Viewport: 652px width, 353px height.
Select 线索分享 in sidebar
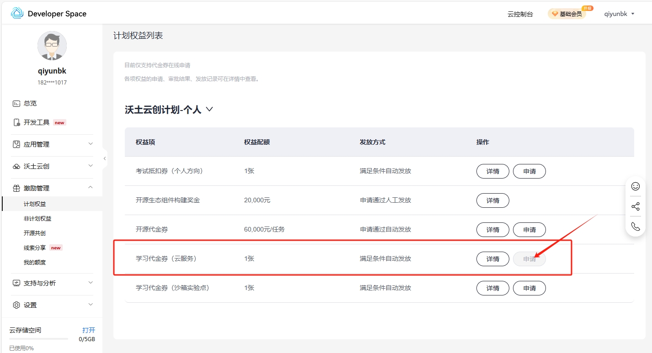tap(35, 248)
